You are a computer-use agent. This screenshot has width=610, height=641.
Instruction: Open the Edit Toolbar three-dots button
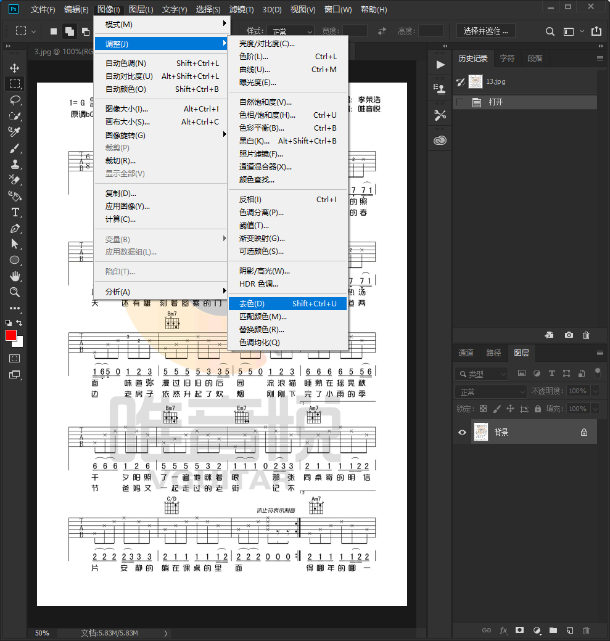pyautogui.click(x=15, y=308)
